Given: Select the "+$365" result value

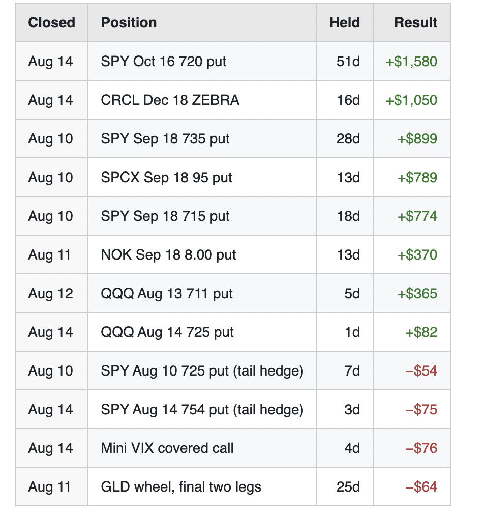Looking at the screenshot, I should coord(417,293).
